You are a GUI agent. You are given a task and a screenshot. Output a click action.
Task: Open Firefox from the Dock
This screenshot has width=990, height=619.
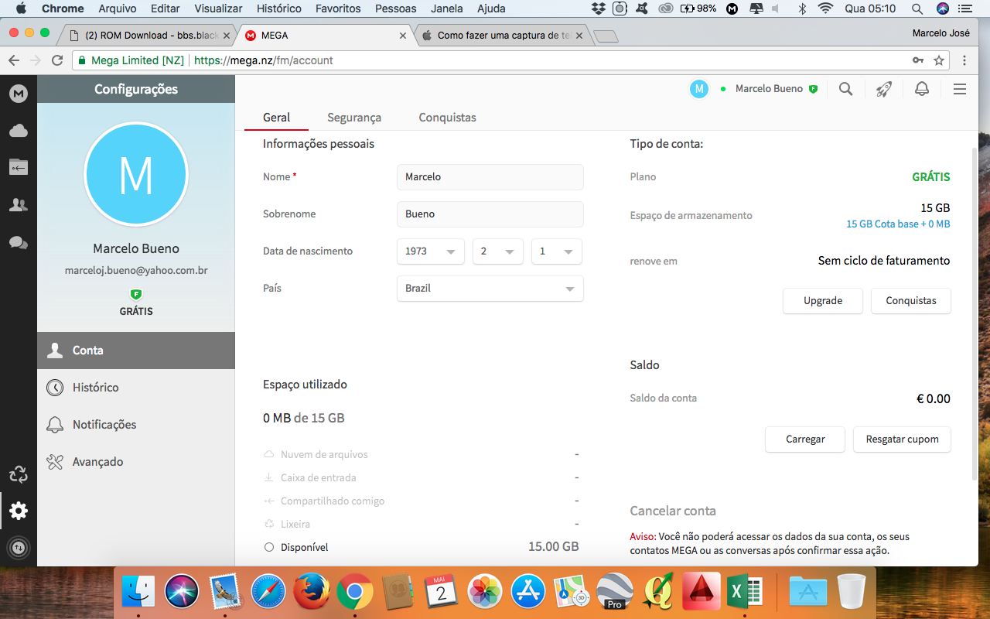[x=312, y=593]
